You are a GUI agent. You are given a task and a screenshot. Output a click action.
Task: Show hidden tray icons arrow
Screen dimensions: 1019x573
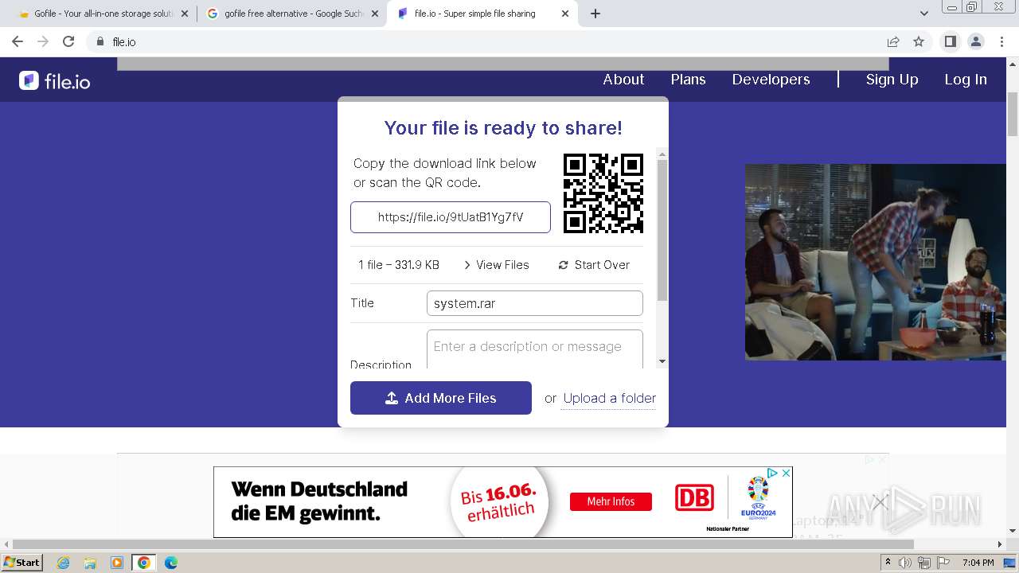tap(888, 562)
